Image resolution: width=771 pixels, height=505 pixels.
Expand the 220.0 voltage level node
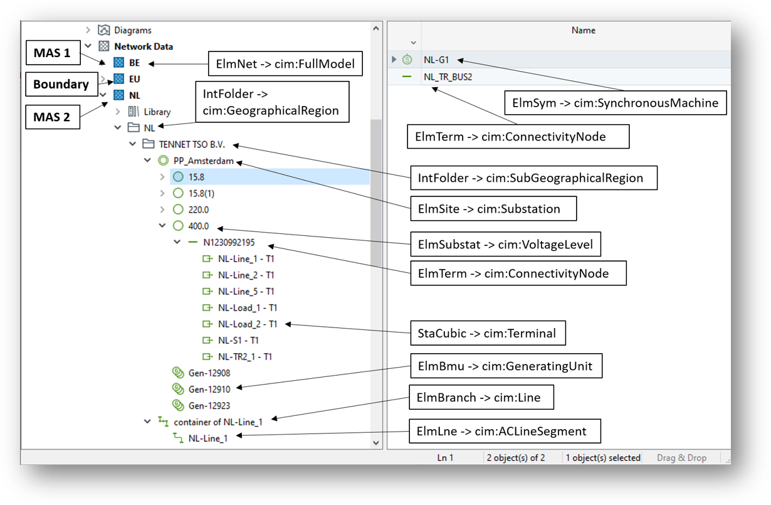click(162, 210)
